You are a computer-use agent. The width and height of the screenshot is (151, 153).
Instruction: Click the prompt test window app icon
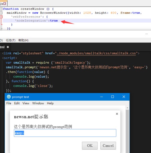tap(9, 97)
